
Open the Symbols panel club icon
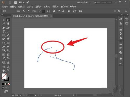point(121,38)
